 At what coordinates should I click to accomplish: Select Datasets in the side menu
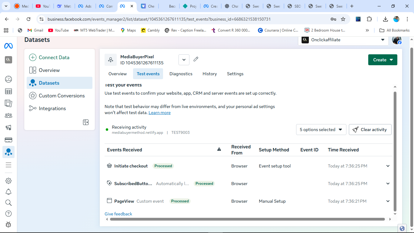coord(59,83)
